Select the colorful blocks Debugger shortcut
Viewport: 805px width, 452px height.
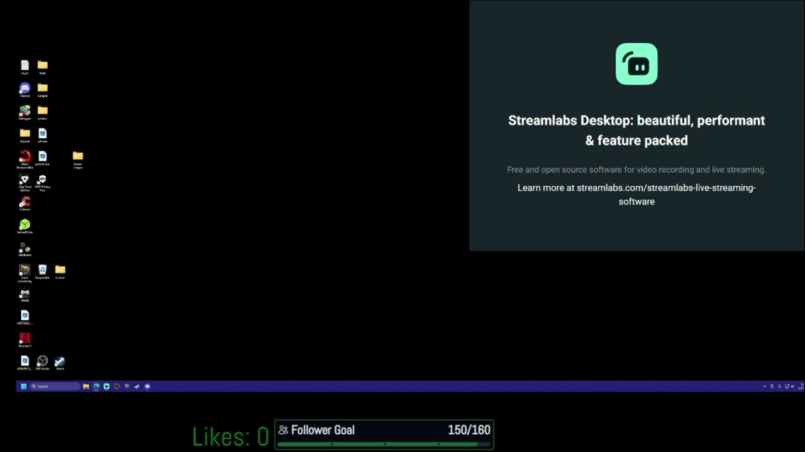point(25,112)
